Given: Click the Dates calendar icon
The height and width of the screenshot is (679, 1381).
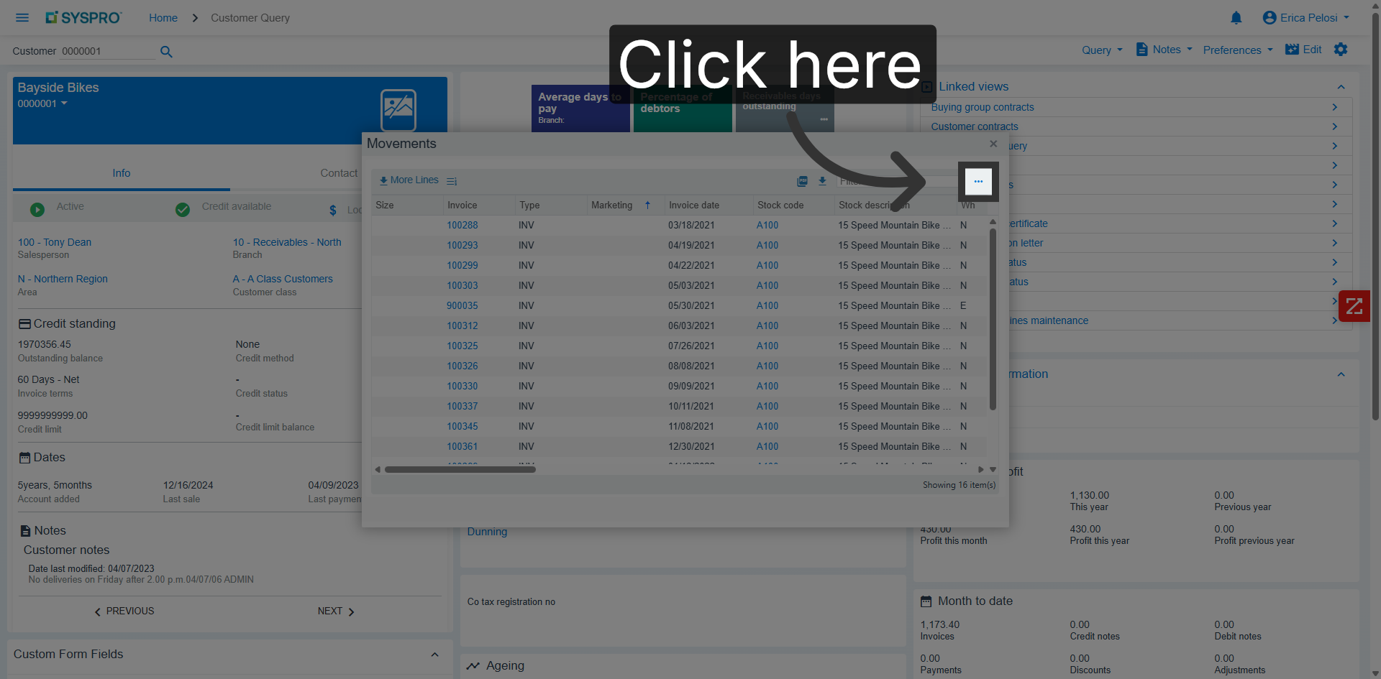Looking at the screenshot, I should [x=24, y=458].
